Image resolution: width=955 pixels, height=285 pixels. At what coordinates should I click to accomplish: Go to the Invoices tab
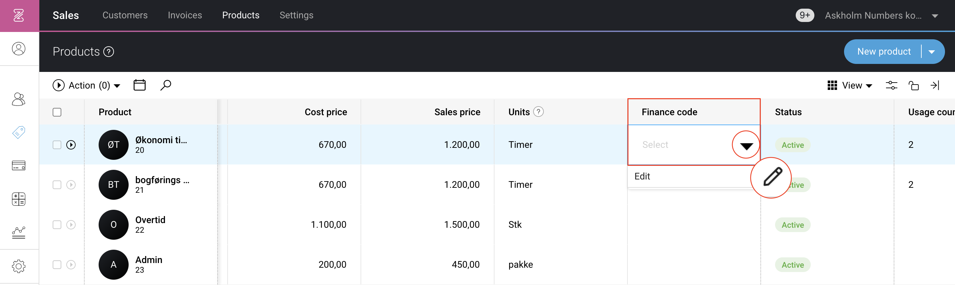point(185,15)
